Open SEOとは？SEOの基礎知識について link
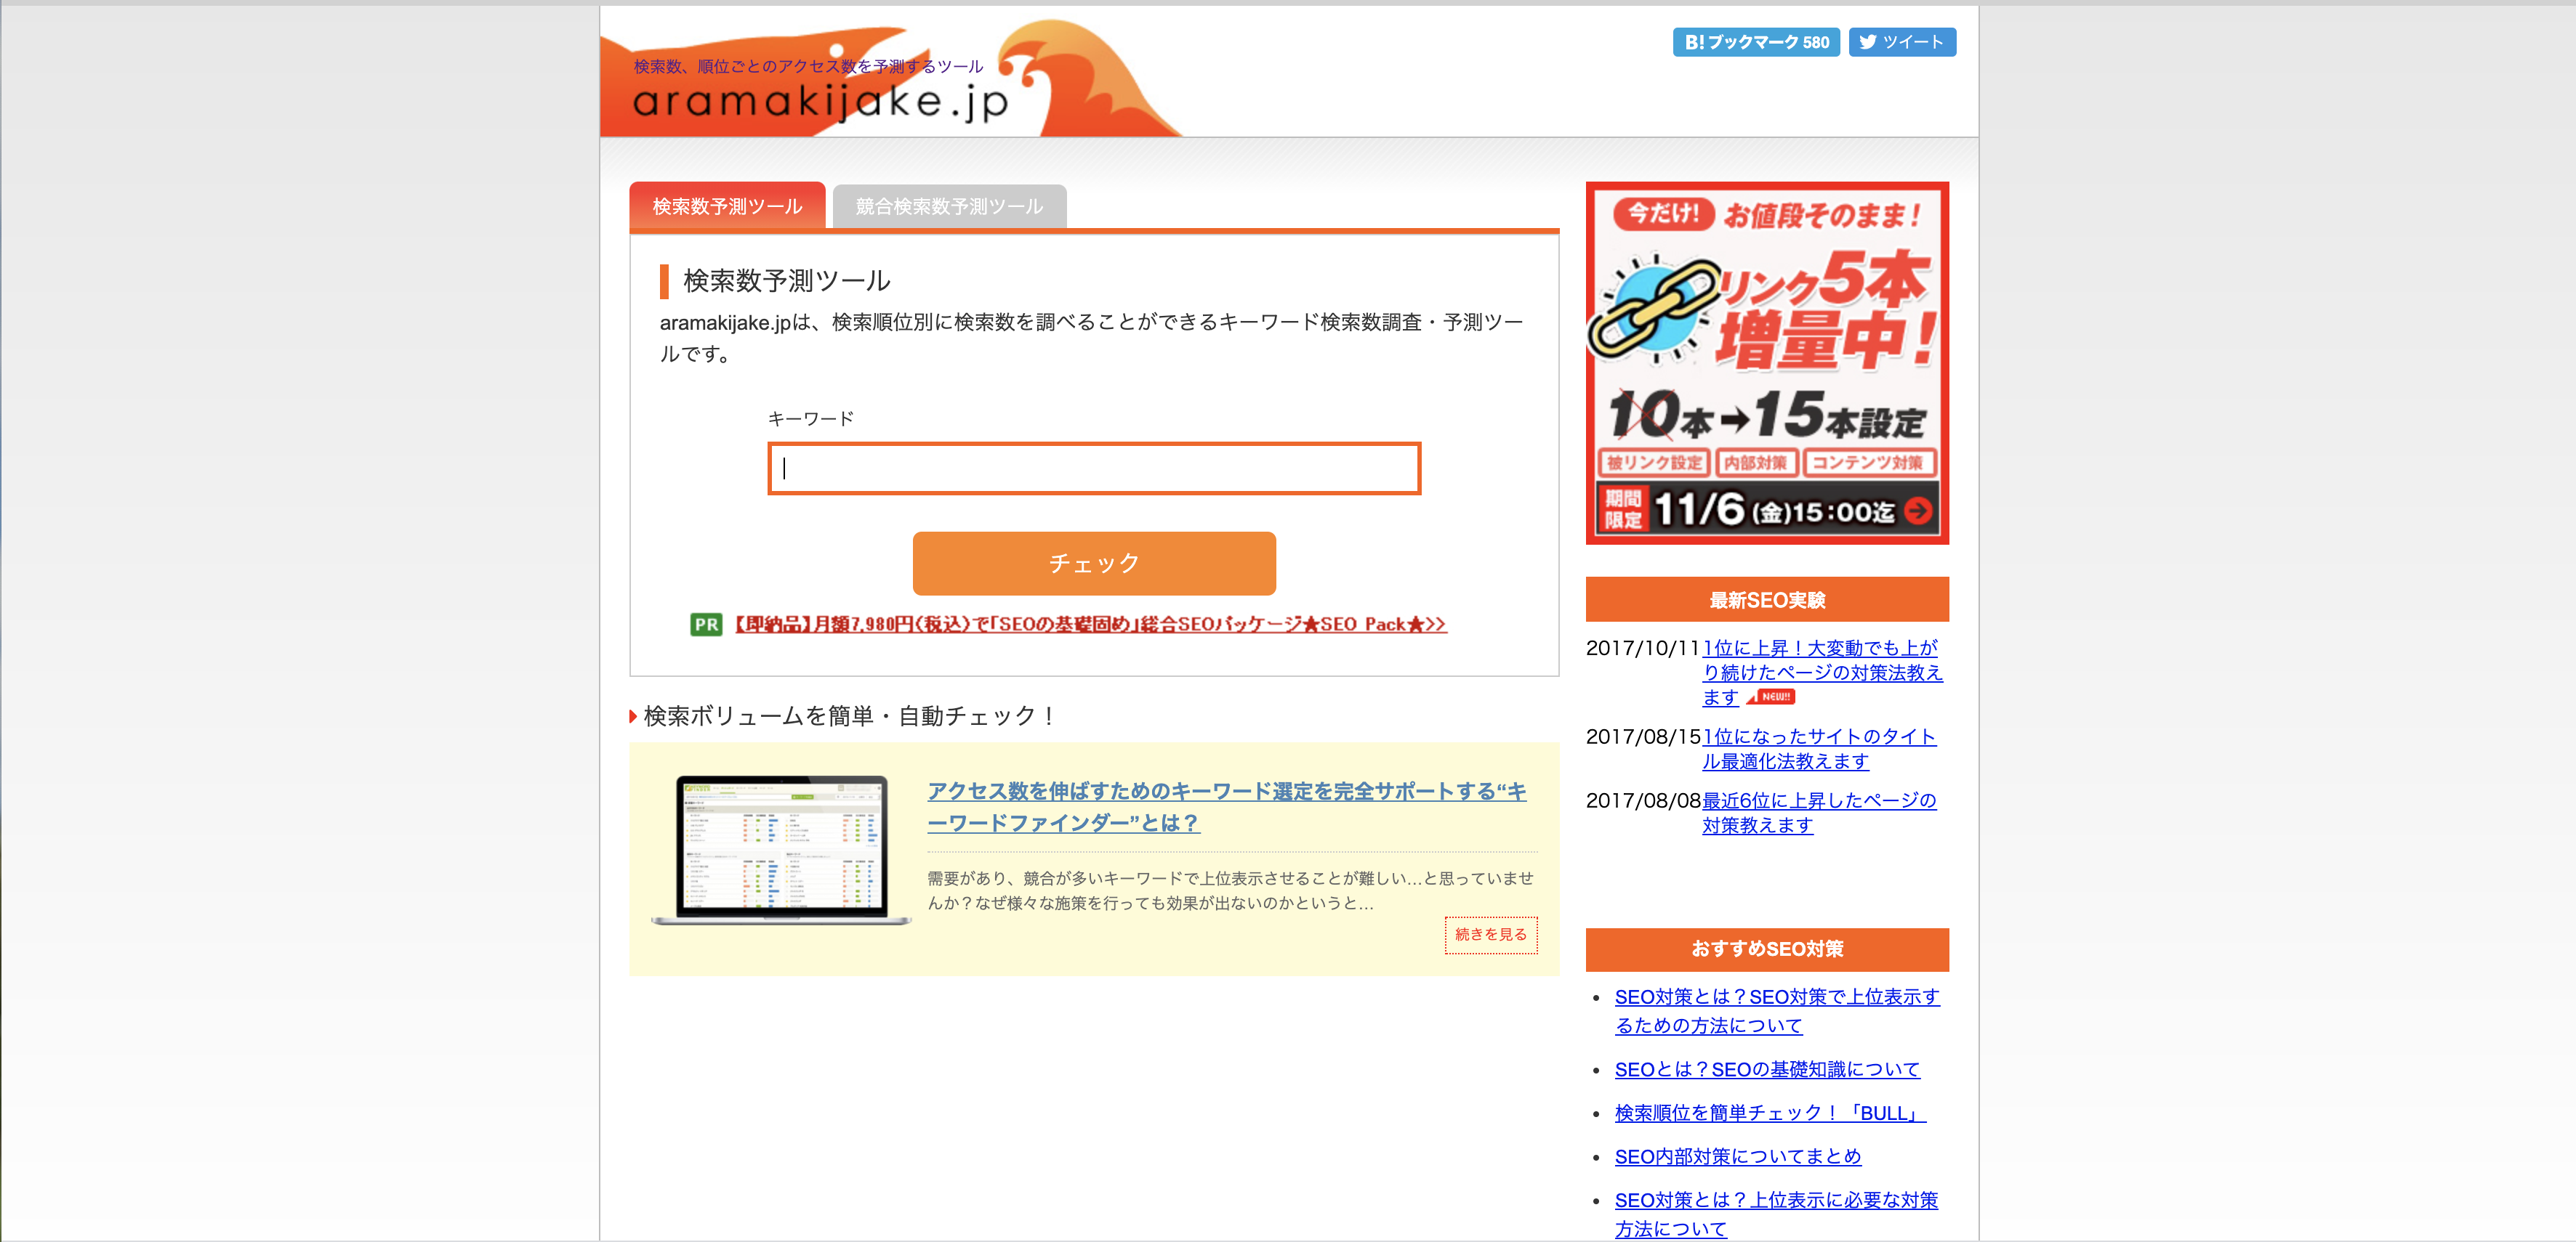This screenshot has height=1242, width=2576. [x=1767, y=1068]
